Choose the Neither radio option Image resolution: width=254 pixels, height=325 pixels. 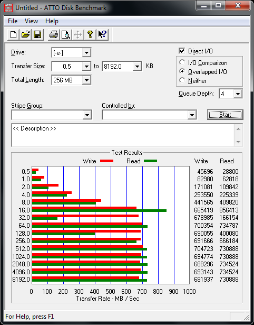(182, 80)
